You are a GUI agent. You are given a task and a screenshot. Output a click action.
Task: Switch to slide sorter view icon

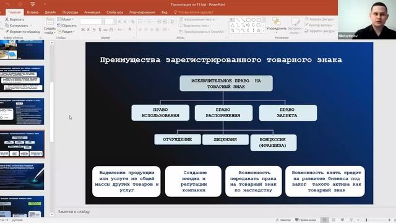334,220
